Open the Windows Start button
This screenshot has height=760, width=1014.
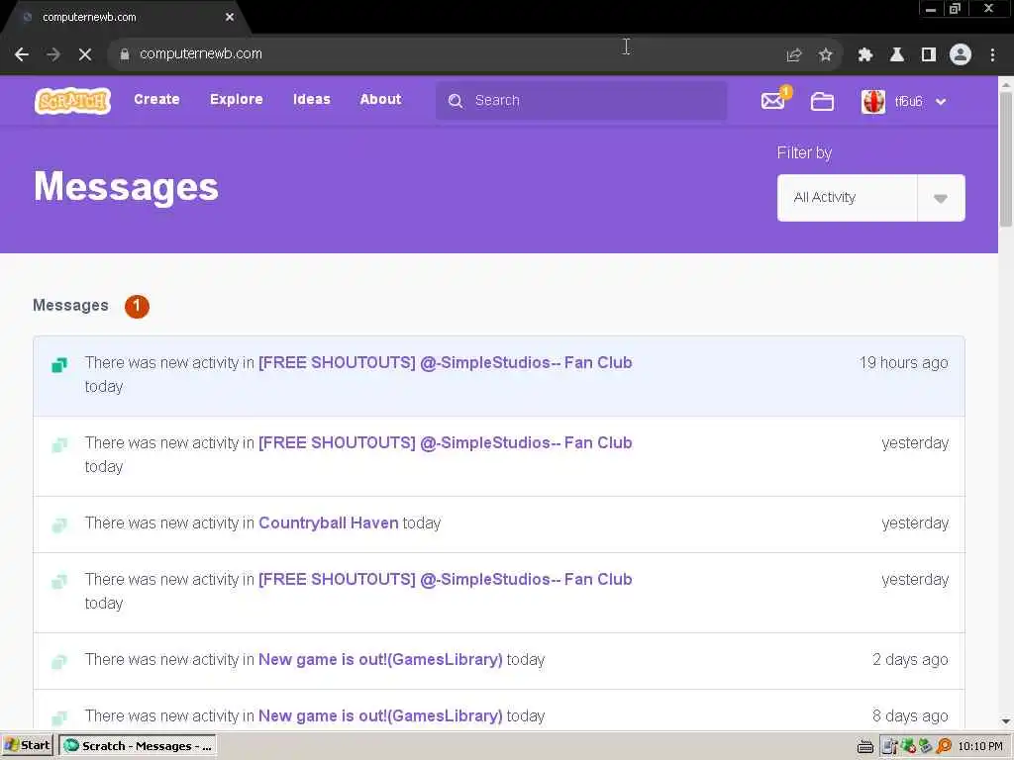[x=27, y=746]
